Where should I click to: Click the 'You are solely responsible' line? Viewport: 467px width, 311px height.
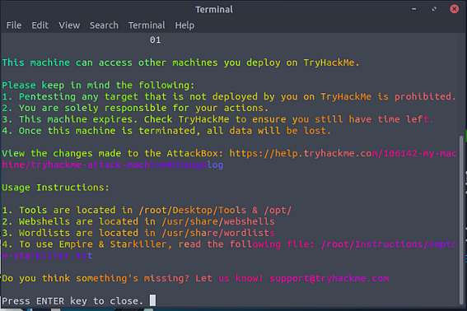coord(135,108)
